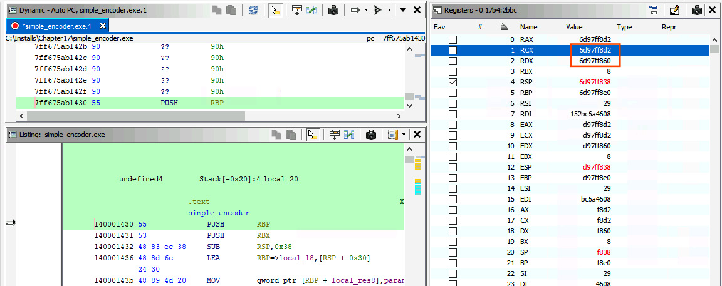Click the auto-read memory icon in the Dynamic panel
Image resolution: width=722 pixels, height=286 pixels.
(378, 9)
